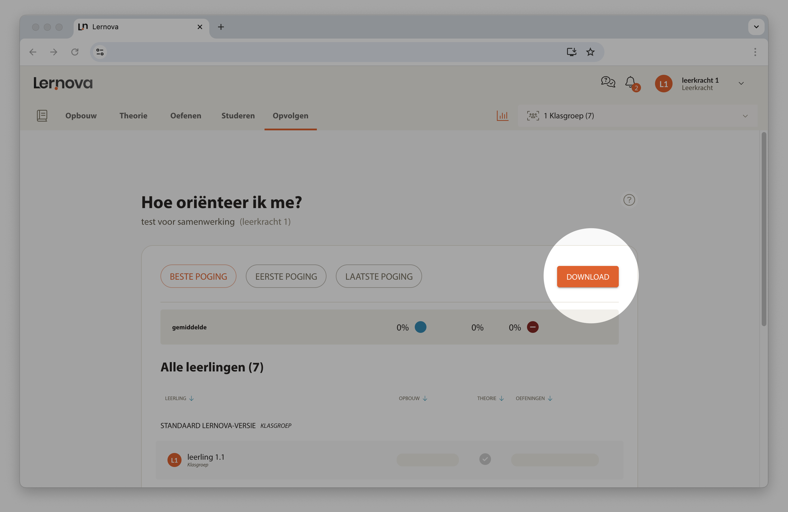788x512 pixels.
Task: Switch to the Oefenen tab
Action: (186, 115)
